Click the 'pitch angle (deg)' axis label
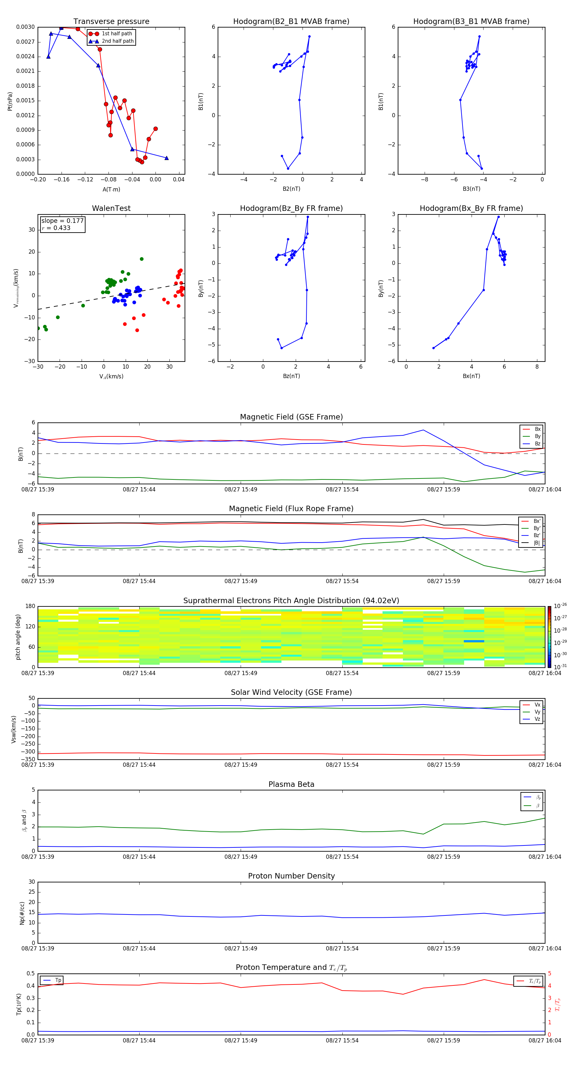The width and height of the screenshot is (583, 1069). 18,637
